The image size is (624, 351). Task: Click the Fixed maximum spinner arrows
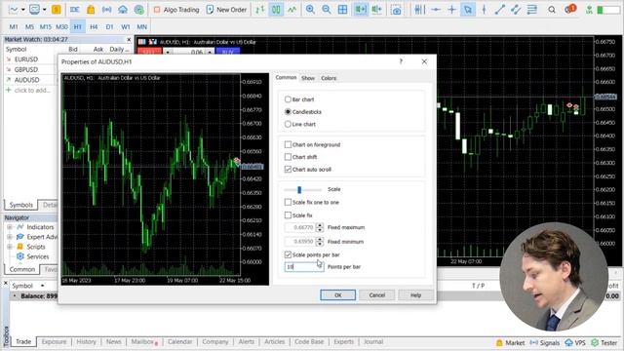(x=320, y=227)
